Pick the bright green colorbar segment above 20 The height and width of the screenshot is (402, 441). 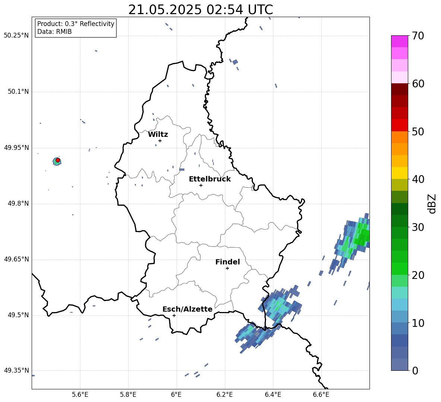tap(399, 268)
